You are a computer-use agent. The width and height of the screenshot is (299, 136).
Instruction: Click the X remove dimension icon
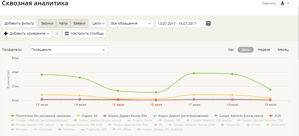(x=57, y=34)
